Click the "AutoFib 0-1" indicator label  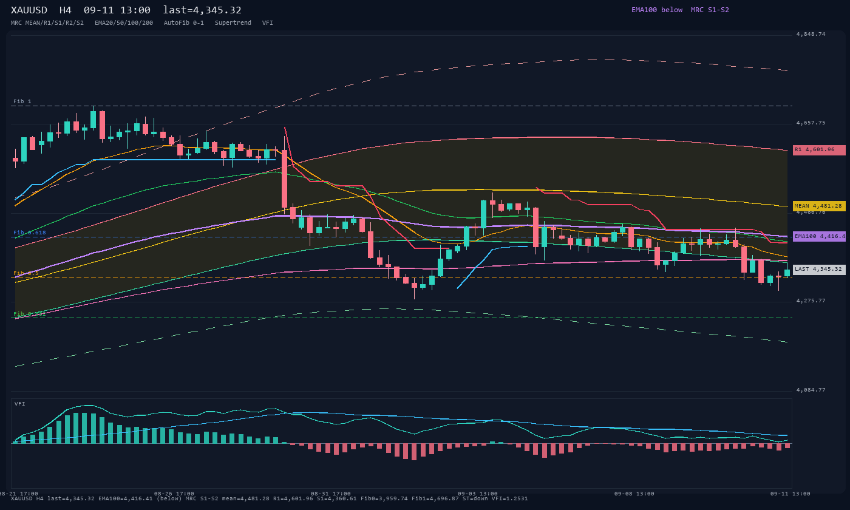point(184,23)
